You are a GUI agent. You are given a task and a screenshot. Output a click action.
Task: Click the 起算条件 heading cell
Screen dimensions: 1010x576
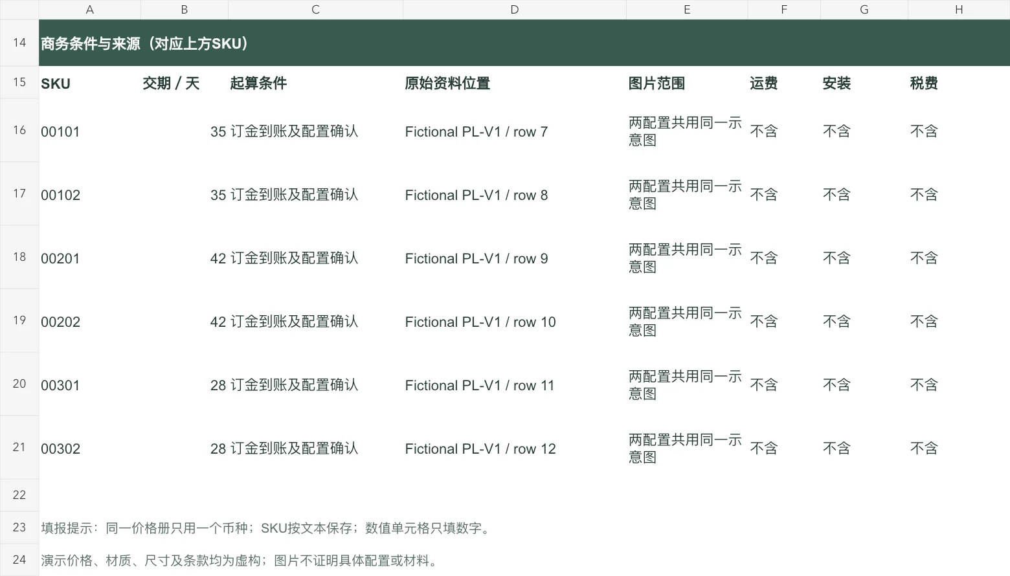tap(315, 83)
